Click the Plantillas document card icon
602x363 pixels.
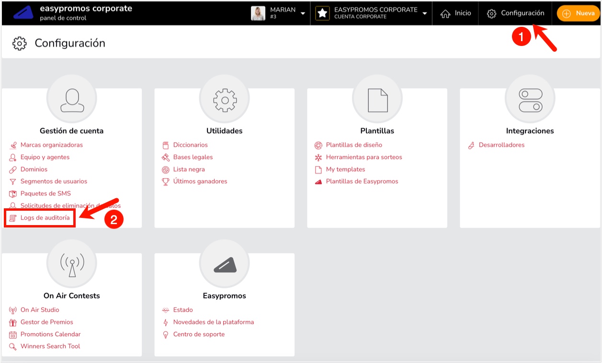(x=377, y=100)
